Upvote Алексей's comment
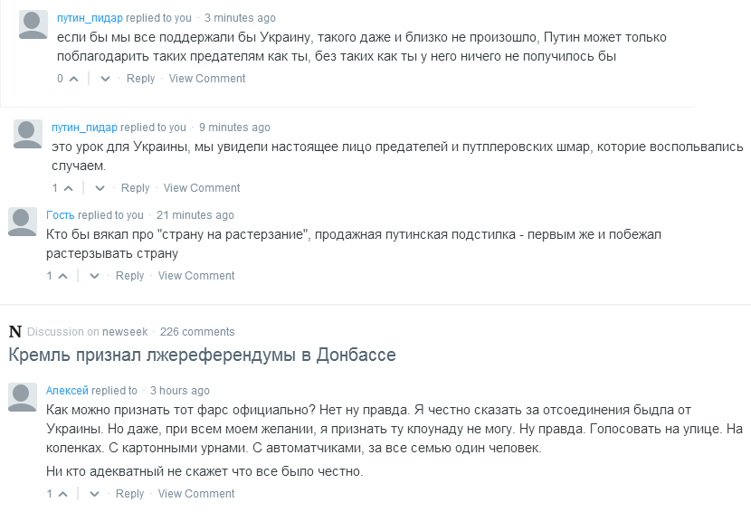This screenshot has height=512, width=751. [x=62, y=494]
